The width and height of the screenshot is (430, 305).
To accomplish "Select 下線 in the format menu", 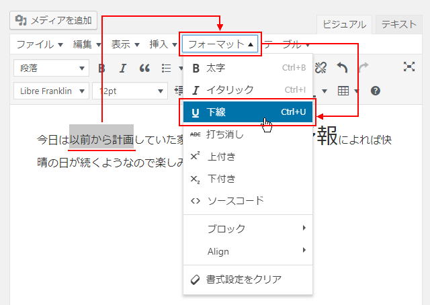I will [x=248, y=112].
